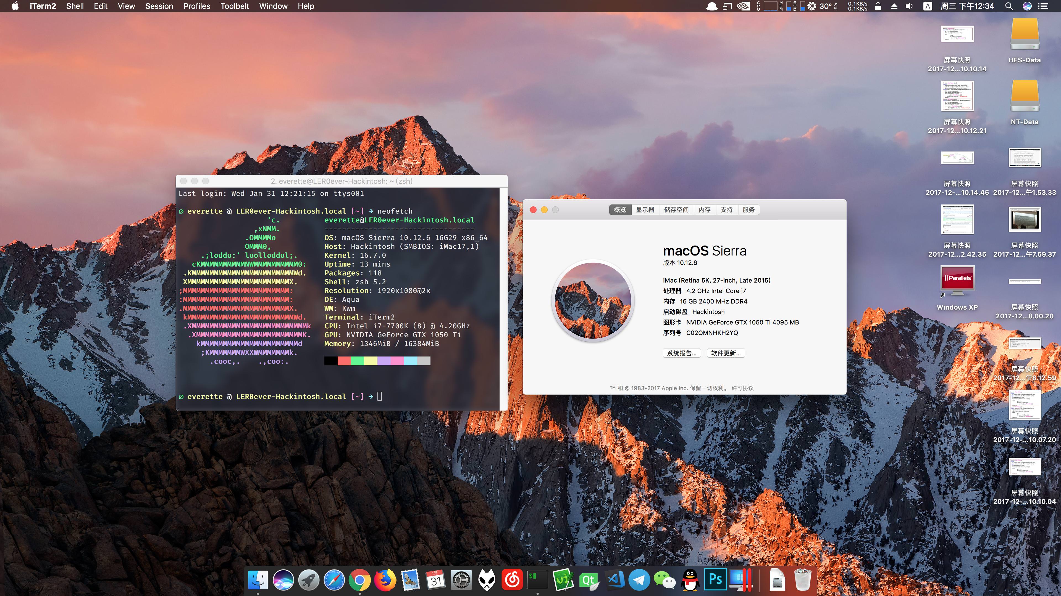Open Spotlight search magnifier icon
The height and width of the screenshot is (596, 1061).
(1009, 6)
